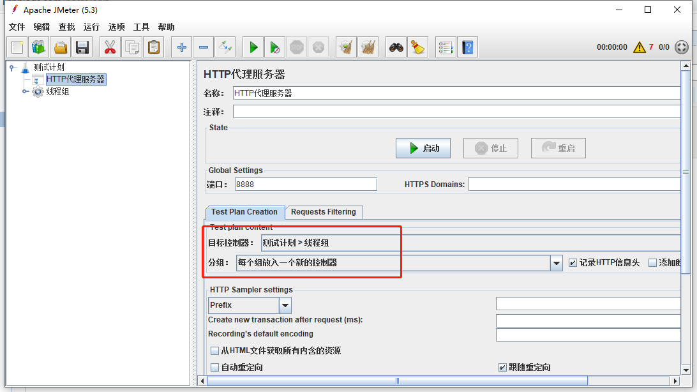Expand the 线程组 tree node
This screenshot has height=392, width=697.
coord(26,91)
